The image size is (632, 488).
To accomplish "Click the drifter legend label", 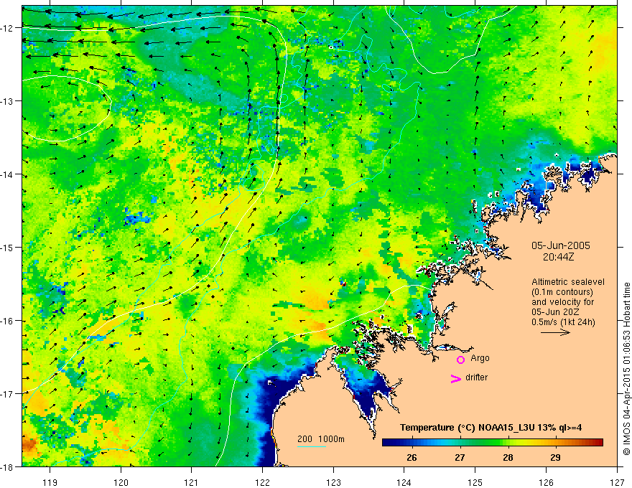I will 476,377.
